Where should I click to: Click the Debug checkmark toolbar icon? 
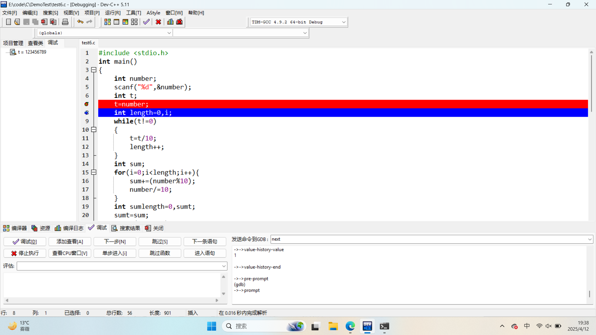click(146, 22)
